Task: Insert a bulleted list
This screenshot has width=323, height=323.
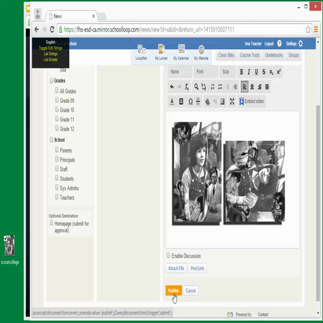Action: tap(220, 87)
